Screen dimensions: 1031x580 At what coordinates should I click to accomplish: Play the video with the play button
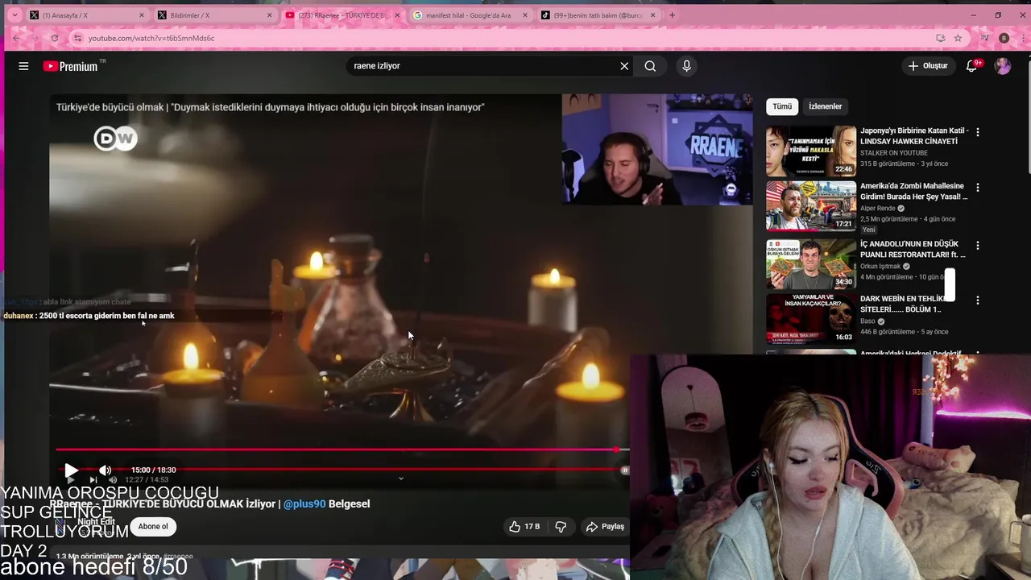[x=71, y=470]
